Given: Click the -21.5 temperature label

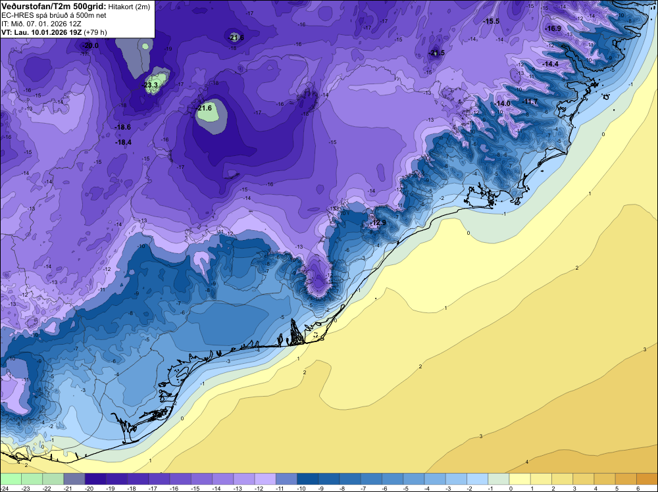Looking at the screenshot, I should (x=436, y=53).
